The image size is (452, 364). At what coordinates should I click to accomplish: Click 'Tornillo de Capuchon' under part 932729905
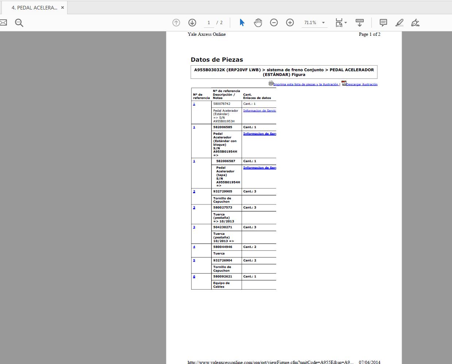(222, 200)
